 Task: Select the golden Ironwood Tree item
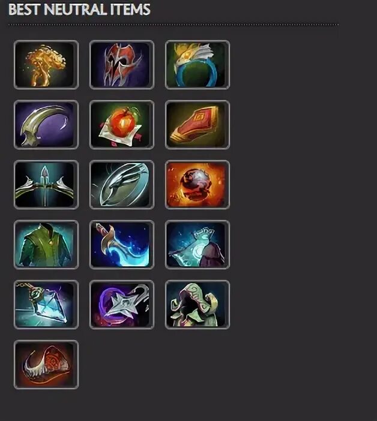coord(46,65)
